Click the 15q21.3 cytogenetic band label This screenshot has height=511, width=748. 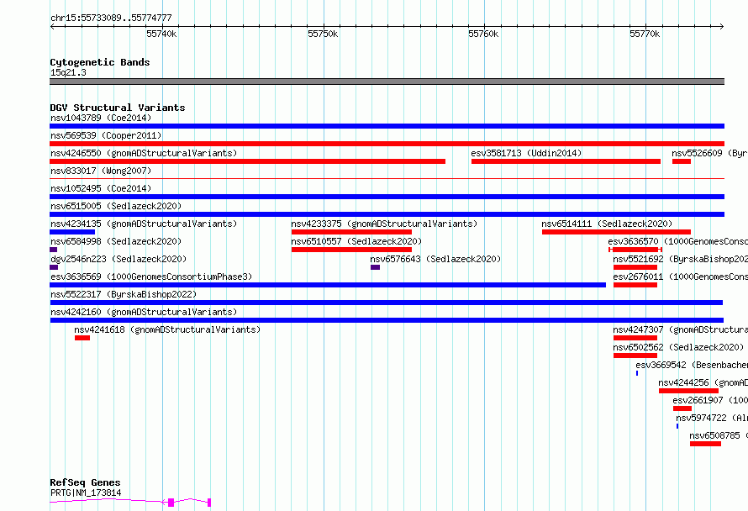click(68, 72)
